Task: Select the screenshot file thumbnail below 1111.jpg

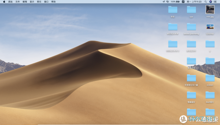Action: tap(210, 26)
